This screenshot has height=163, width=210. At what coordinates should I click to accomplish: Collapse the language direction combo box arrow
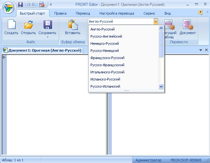pyautogui.click(x=156, y=21)
